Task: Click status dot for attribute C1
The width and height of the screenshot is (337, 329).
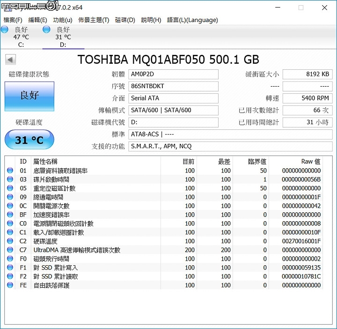Action: click(10, 232)
